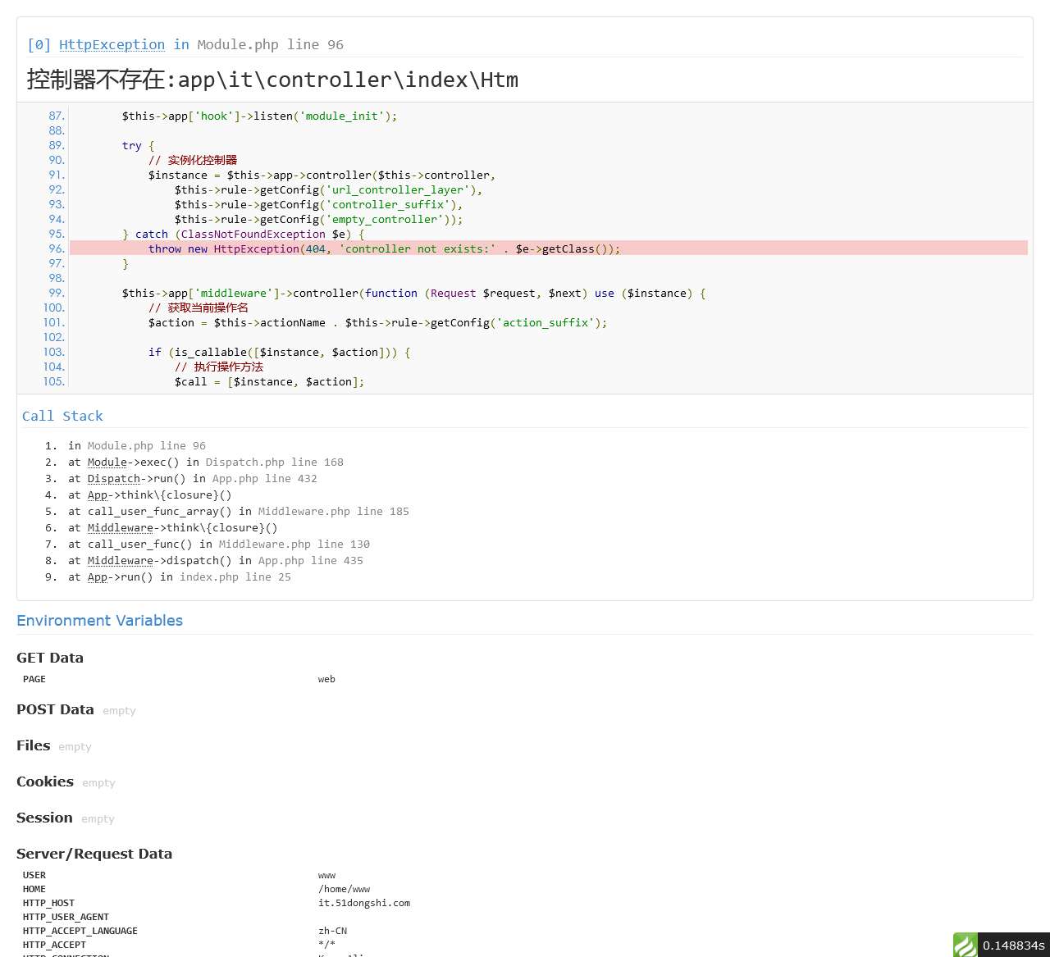Click the Environment Variables heading
1050x957 pixels.
pos(99,620)
